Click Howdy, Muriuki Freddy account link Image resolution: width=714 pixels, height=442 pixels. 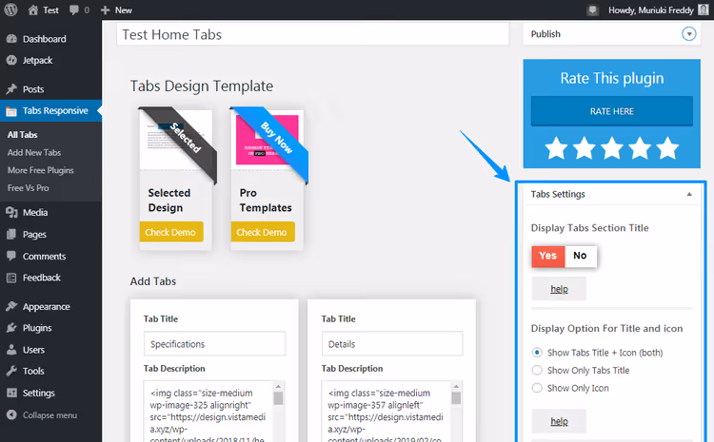(x=651, y=10)
